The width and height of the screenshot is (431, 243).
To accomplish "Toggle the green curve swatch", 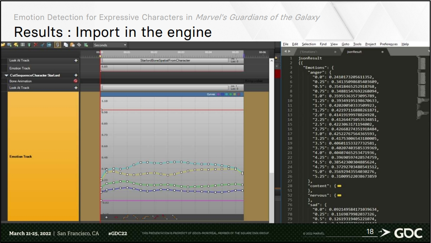I will coord(230,94).
